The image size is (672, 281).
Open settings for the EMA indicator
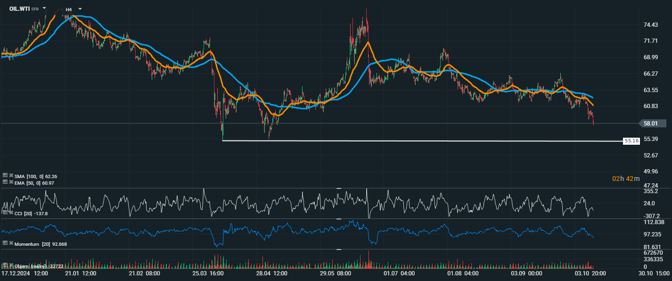tap(5, 182)
